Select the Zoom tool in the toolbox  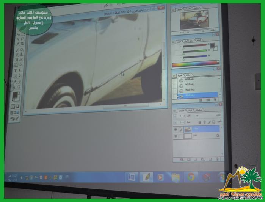click(18, 87)
